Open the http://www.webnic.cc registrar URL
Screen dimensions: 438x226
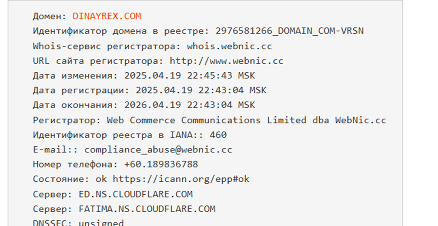(227, 61)
